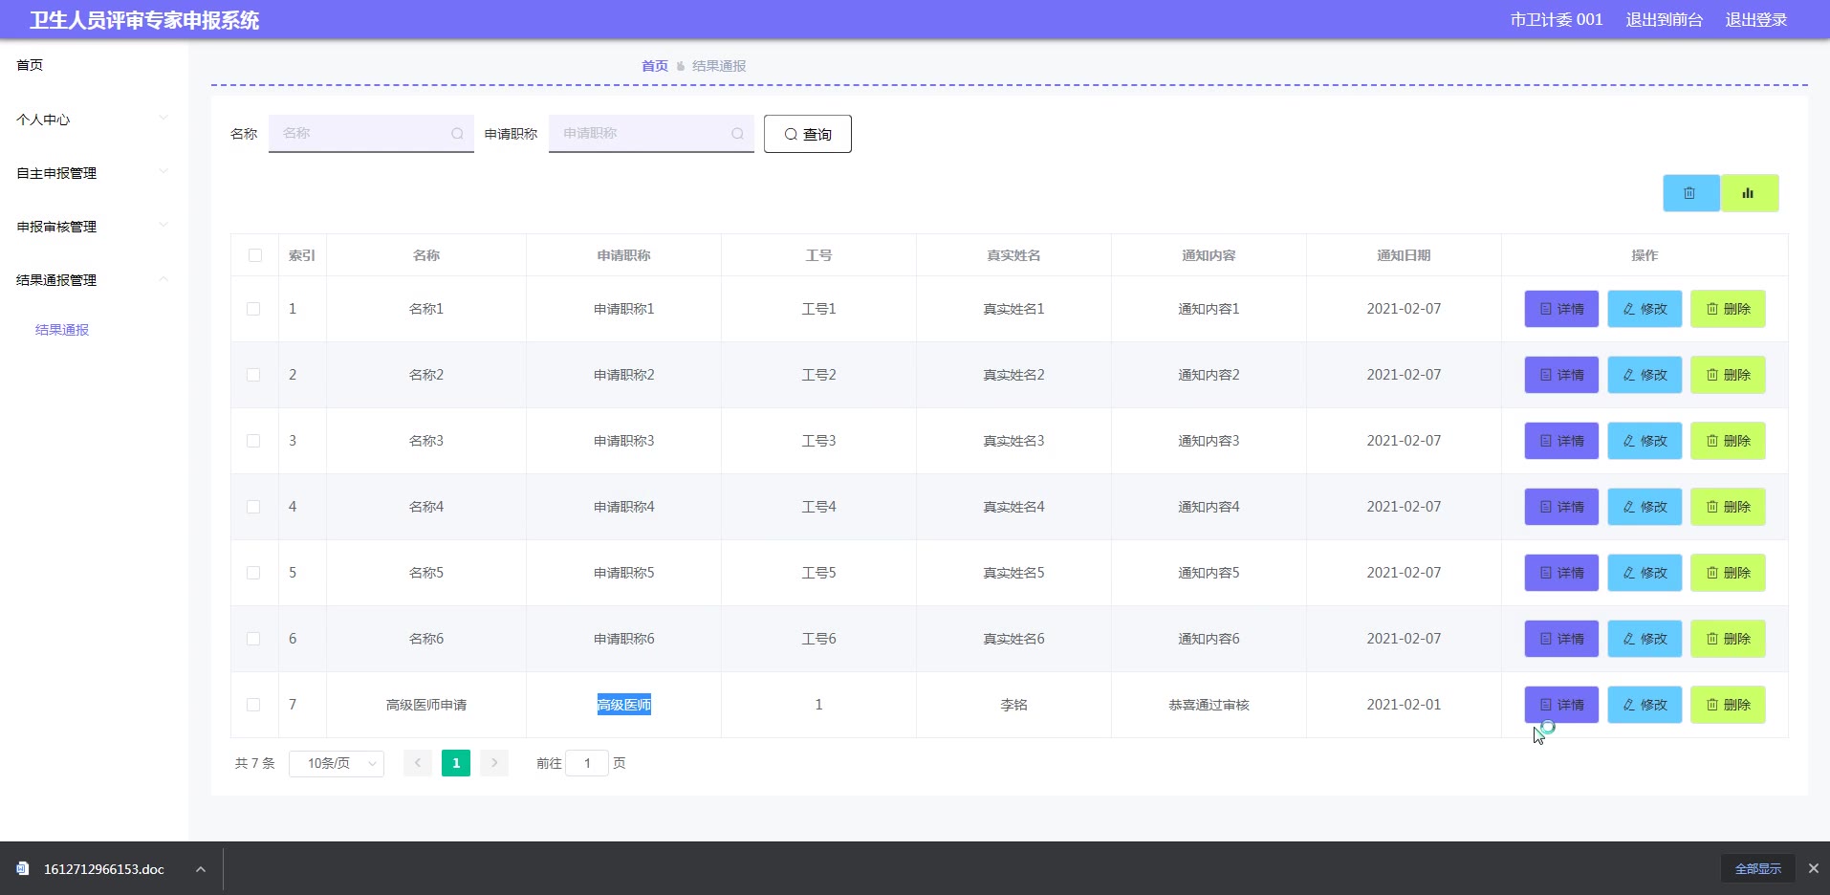Viewport: 1830px width, 895px height.
Task: Check the checkbox for row 名称4
Action: (253, 507)
